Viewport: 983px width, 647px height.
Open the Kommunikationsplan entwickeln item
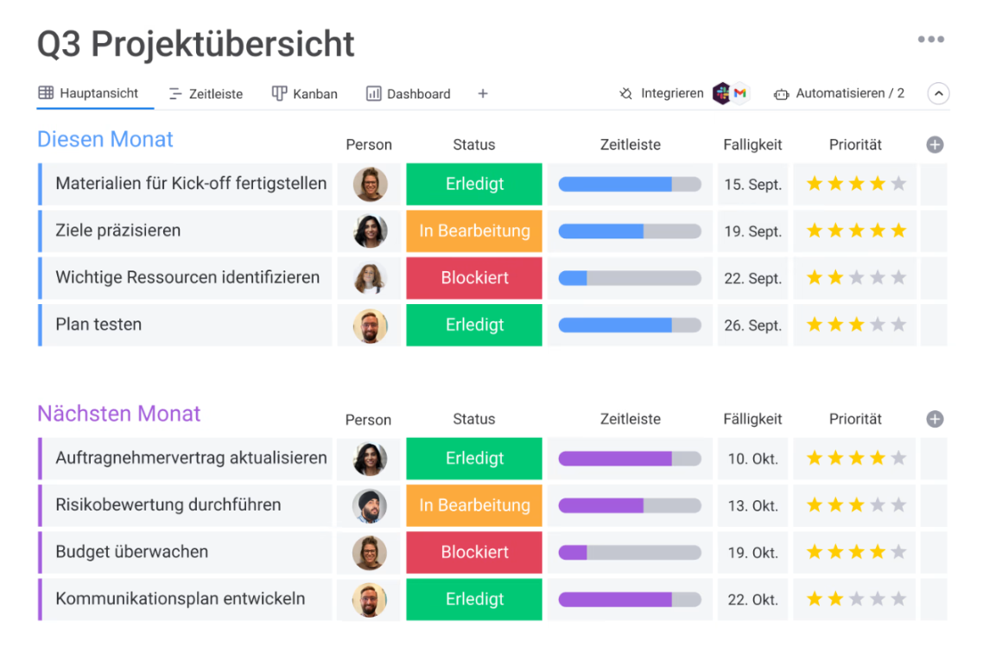(x=181, y=599)
